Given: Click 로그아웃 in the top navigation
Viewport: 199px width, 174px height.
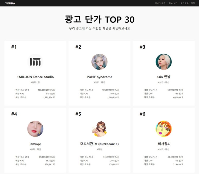Looking at the screenshot, I should 184,3.
